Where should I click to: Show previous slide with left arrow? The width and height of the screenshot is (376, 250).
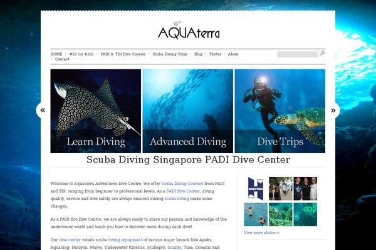click(43, 110)
